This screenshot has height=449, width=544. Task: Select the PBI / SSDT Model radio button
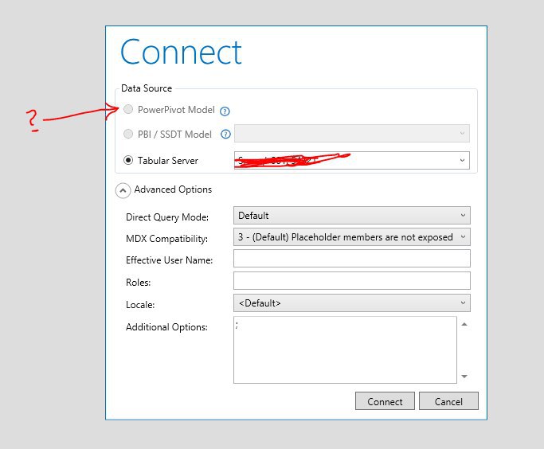click(x=128, y=134)
